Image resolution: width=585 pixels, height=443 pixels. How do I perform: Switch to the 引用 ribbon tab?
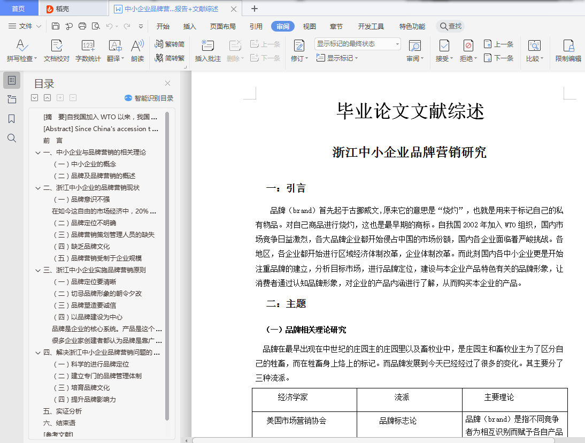coord(256,26)
